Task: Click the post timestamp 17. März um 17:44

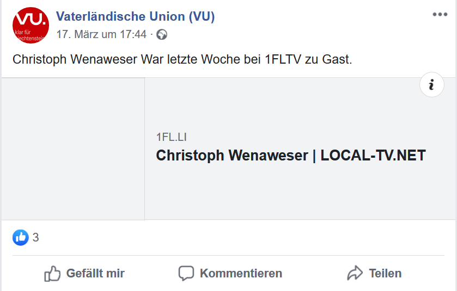Action: point(101,34)
